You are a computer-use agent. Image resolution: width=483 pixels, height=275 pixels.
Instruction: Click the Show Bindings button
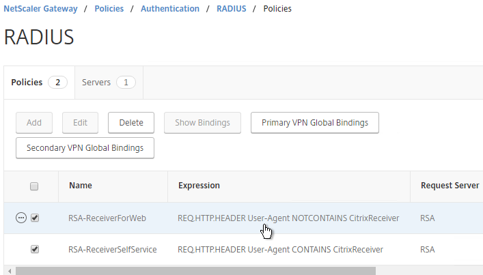pyautogui.click(x=202, y=123)
